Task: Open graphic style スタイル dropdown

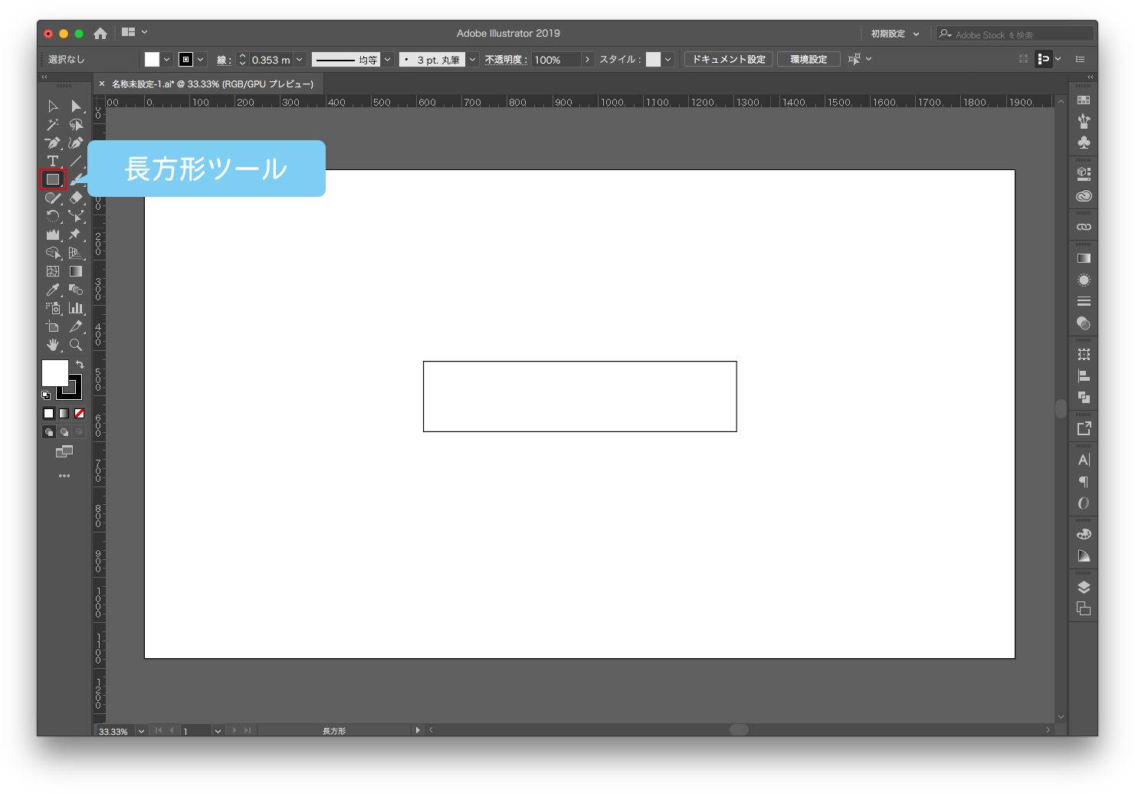Action: pos(668,59)
